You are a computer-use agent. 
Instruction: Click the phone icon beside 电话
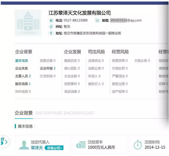coord(51,20)
